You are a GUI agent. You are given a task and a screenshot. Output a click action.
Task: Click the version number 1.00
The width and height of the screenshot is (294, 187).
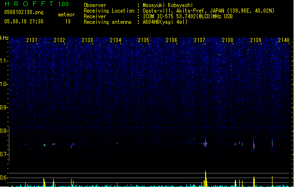64,4
